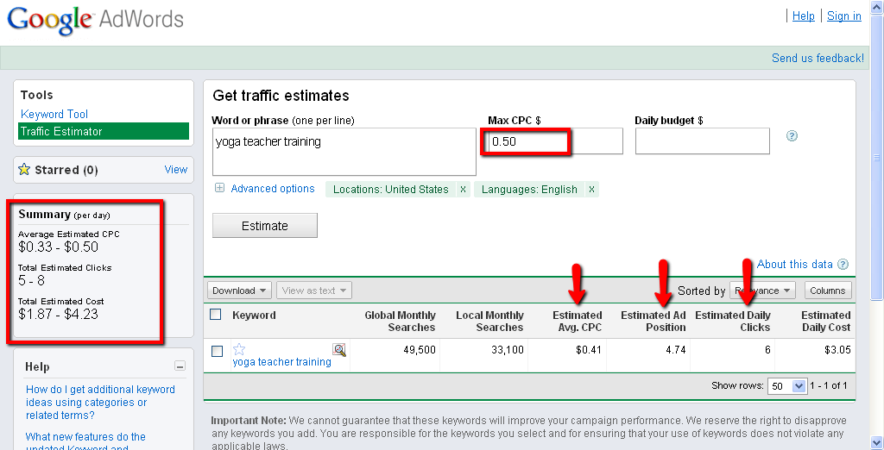The height and width of the screenshot is (450, 884).
Task: Remove the Languages: English filter
Action: coord(591,190)
